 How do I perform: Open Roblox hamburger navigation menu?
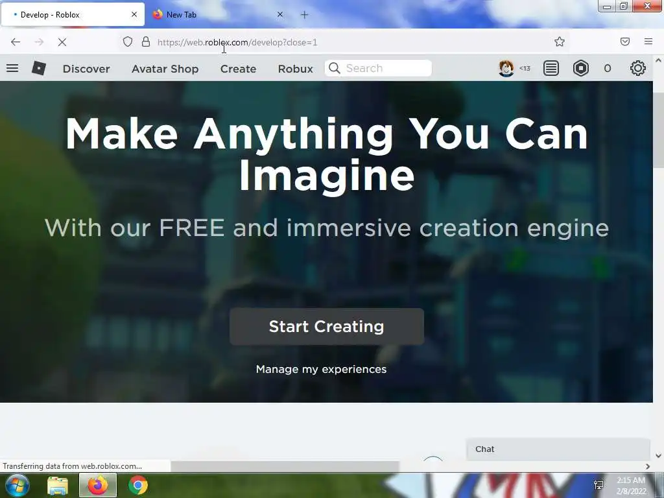12,68
